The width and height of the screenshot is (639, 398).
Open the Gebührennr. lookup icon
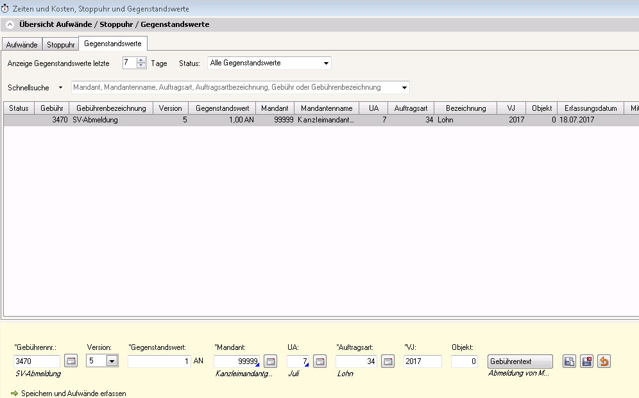point(71,361)
